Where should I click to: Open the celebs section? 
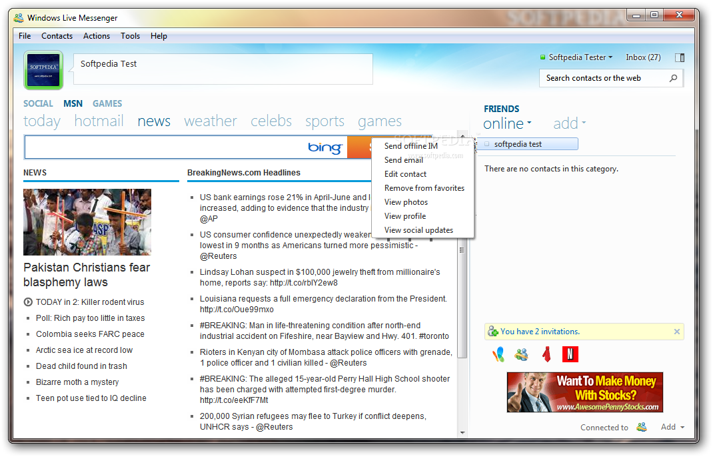(271, 121)
